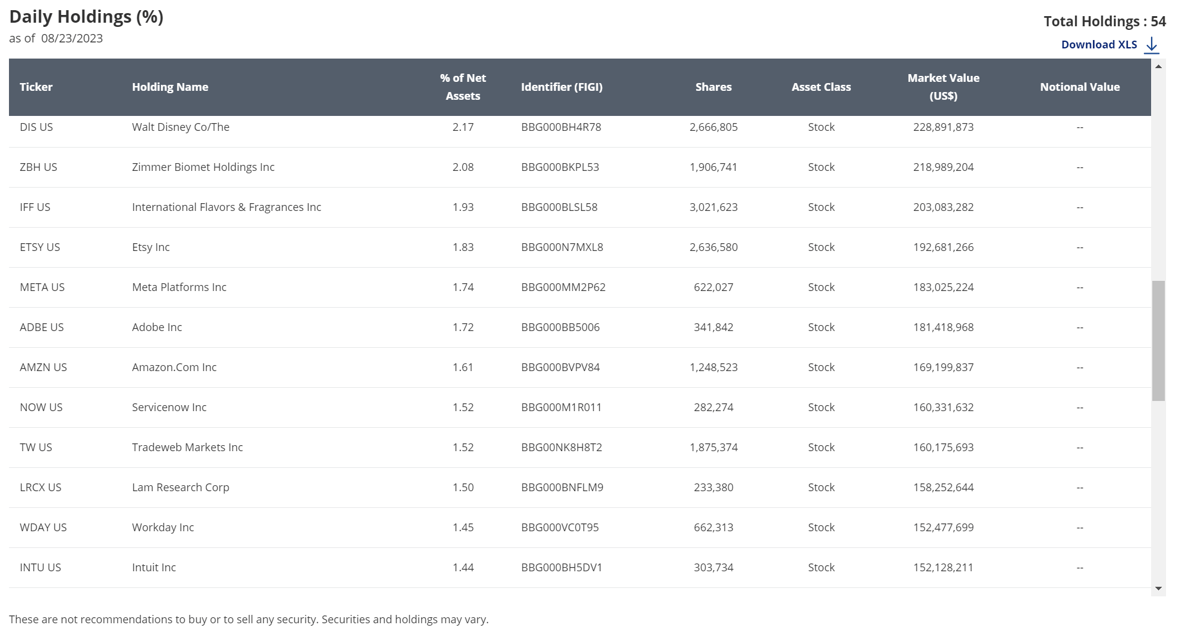The height and width of the screenshot is (634, 1178).
Task: Select Adobe market value 181,418,968
Action: (943, 327)
